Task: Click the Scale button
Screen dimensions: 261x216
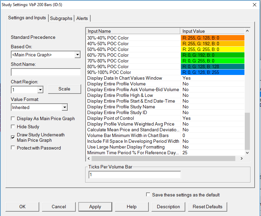Action: [64, 89]
